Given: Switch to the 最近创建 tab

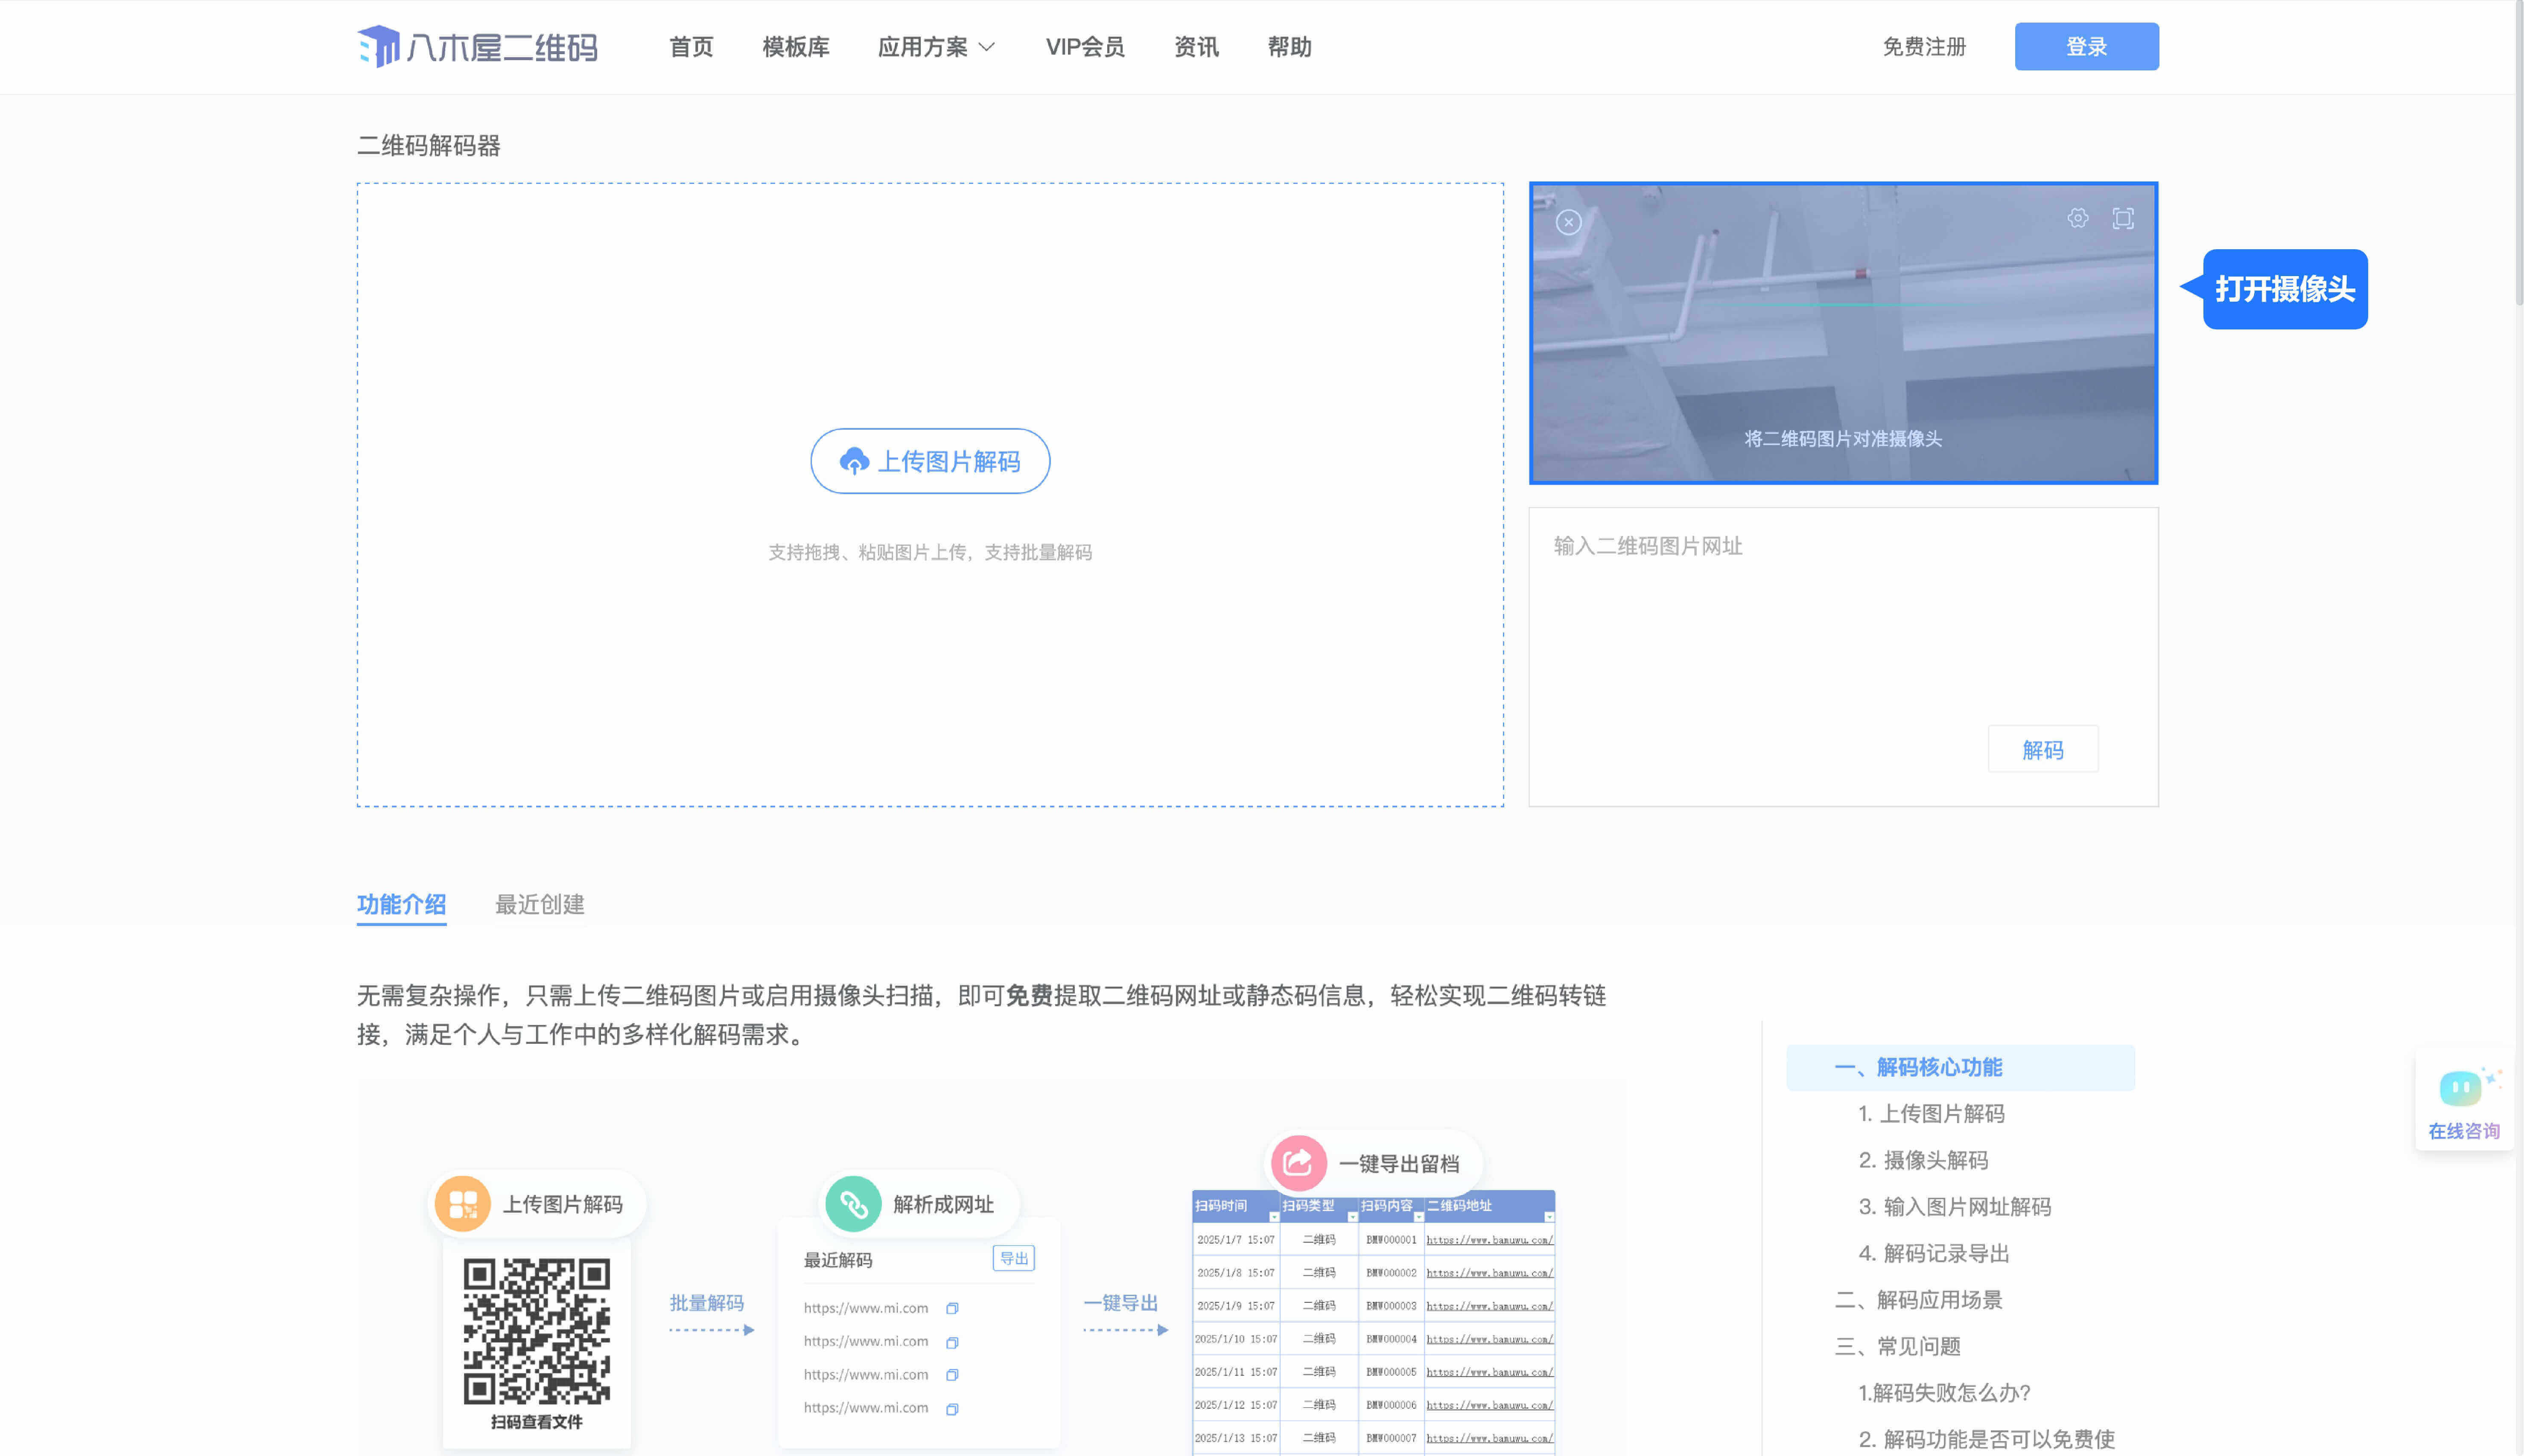Looking at the screenshot, I should tap(540, 904).
